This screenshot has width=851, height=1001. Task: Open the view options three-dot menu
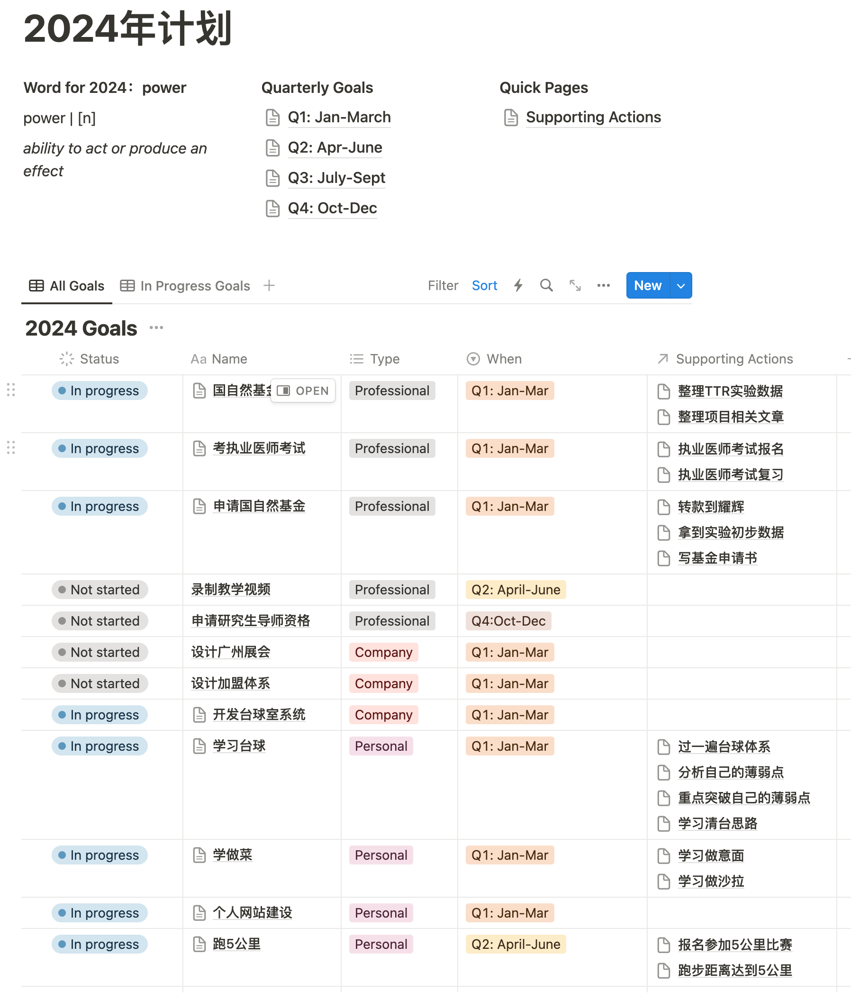(604, 286)
